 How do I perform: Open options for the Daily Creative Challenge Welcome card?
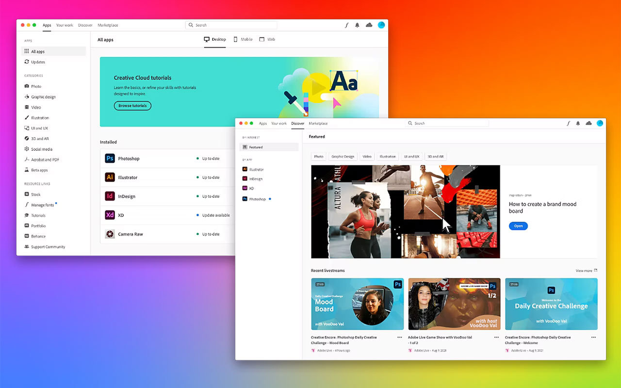point(593,337)
